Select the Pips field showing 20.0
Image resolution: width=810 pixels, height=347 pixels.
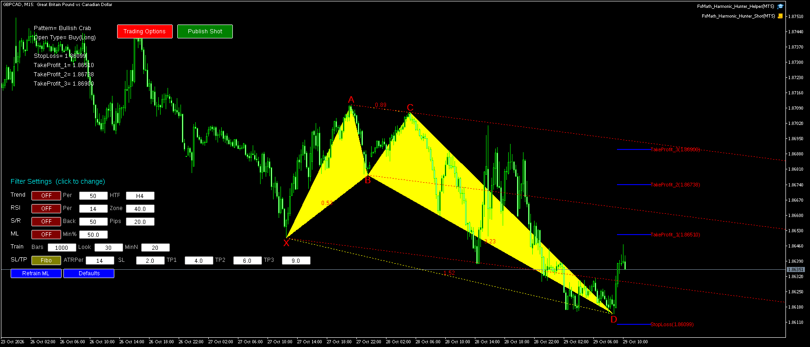pos(140,222)
